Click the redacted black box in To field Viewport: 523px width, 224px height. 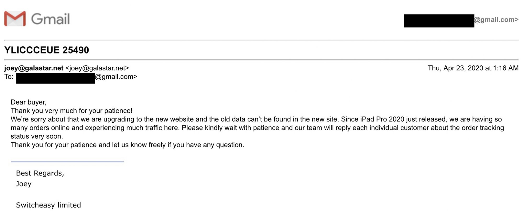(55, 78)
